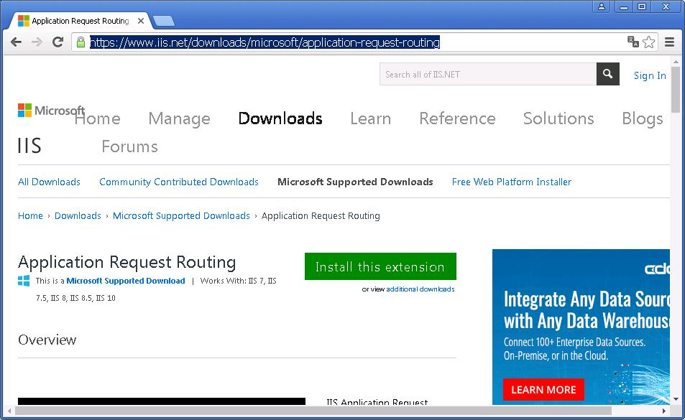Click the horizontal scrollbar right arrow
This screenshot has height=420, width=685.
[664, 411]
